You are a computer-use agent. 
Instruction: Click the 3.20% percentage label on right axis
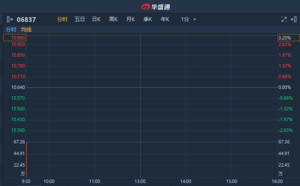[x=285, y=38]
